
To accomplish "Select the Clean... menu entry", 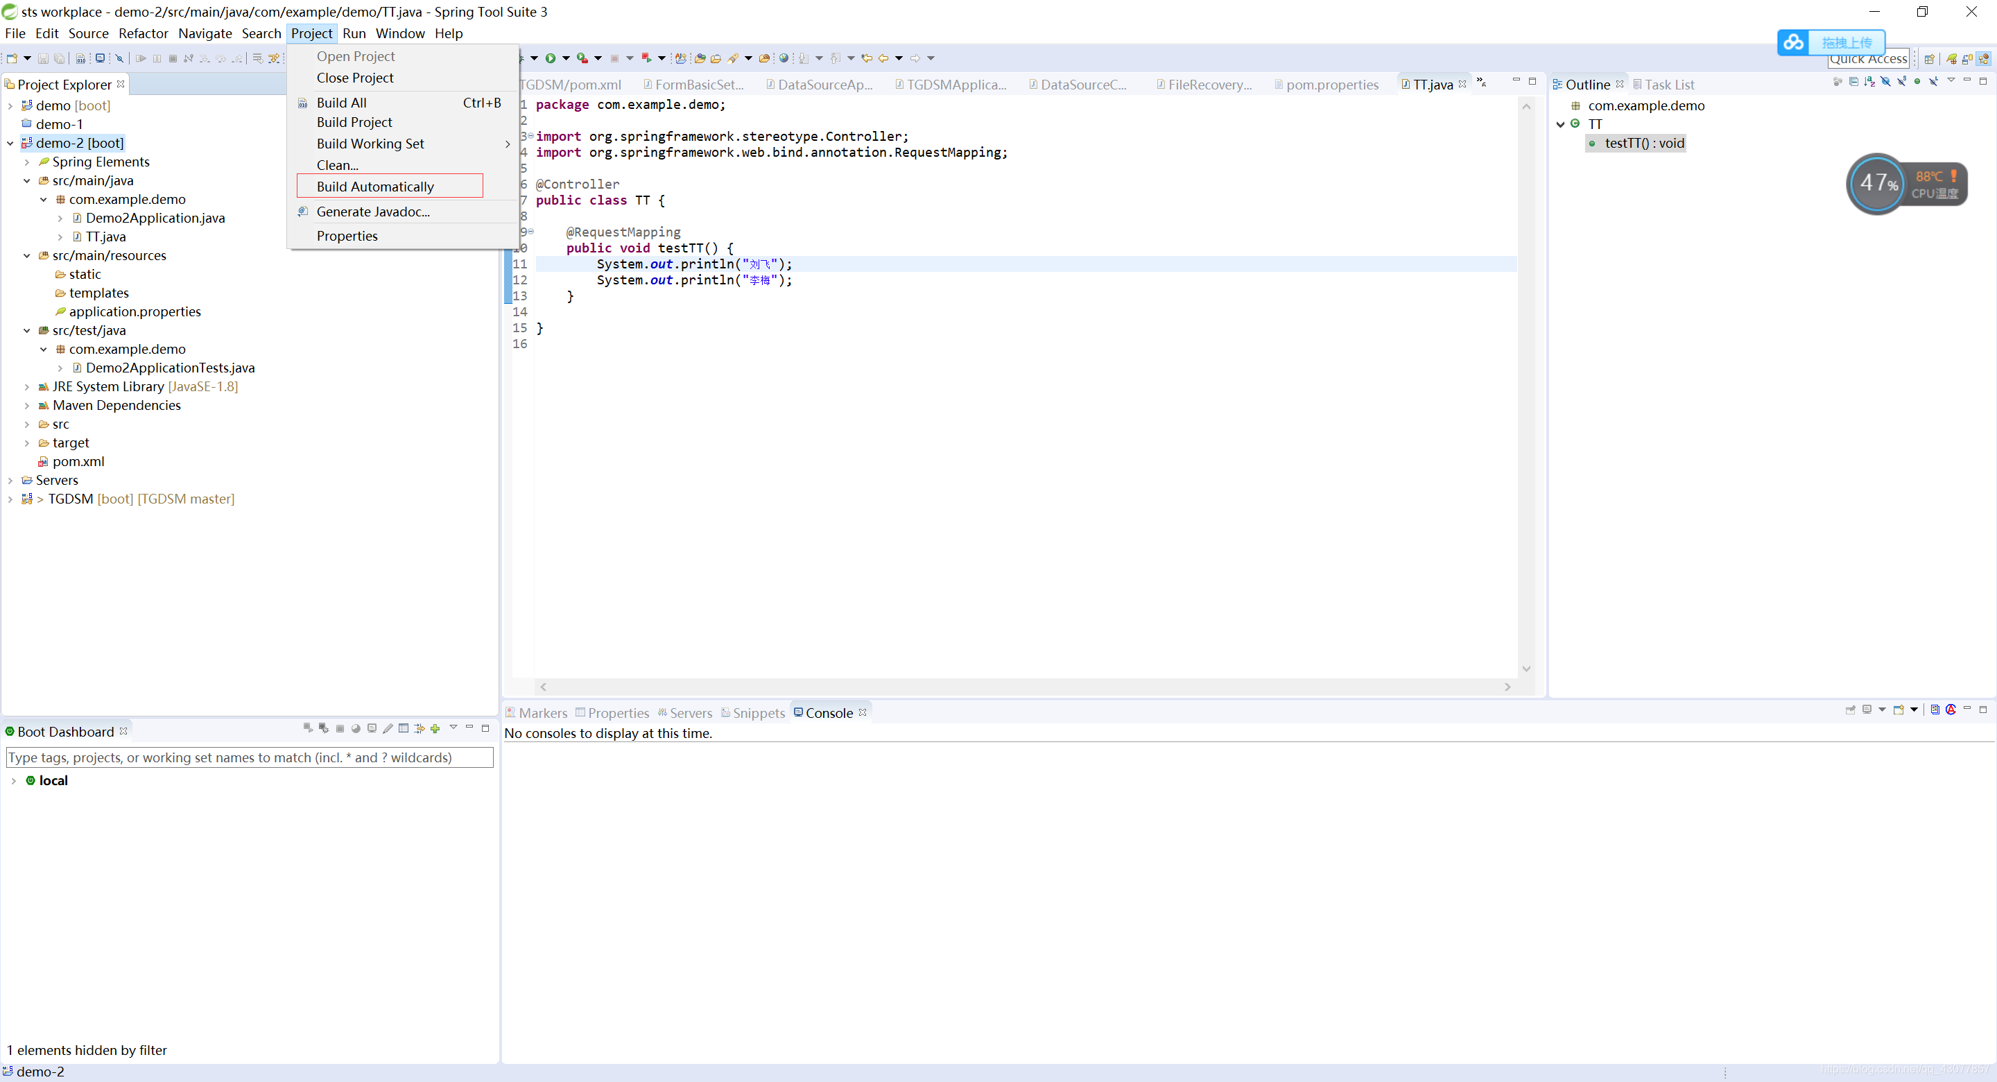I will pos(337,165).
